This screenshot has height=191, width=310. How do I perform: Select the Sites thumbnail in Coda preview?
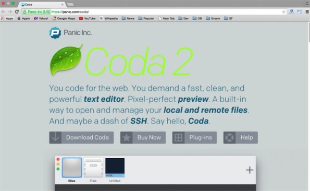click(72, 168)
